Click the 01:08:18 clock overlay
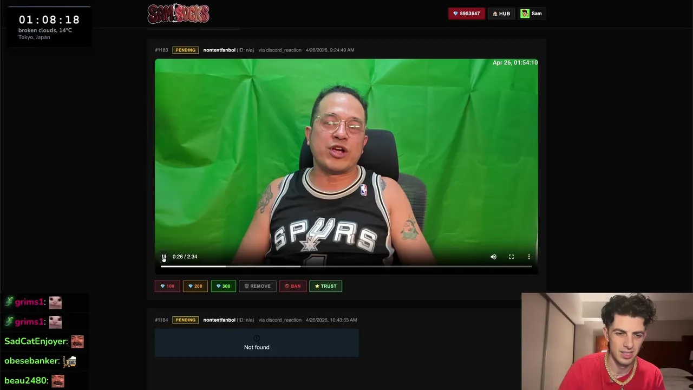This screenshot has width=693, height=390. 49,19
